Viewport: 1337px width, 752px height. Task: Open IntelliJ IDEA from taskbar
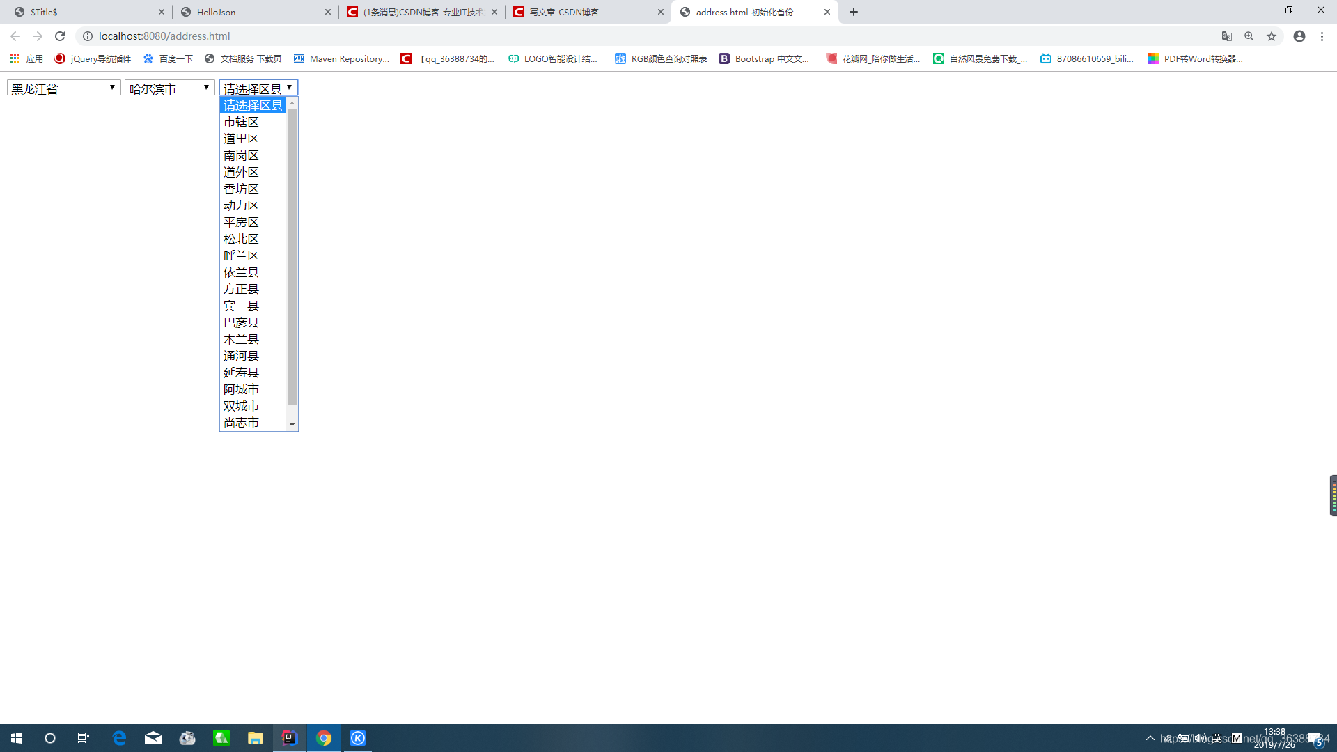coord(289,738)
